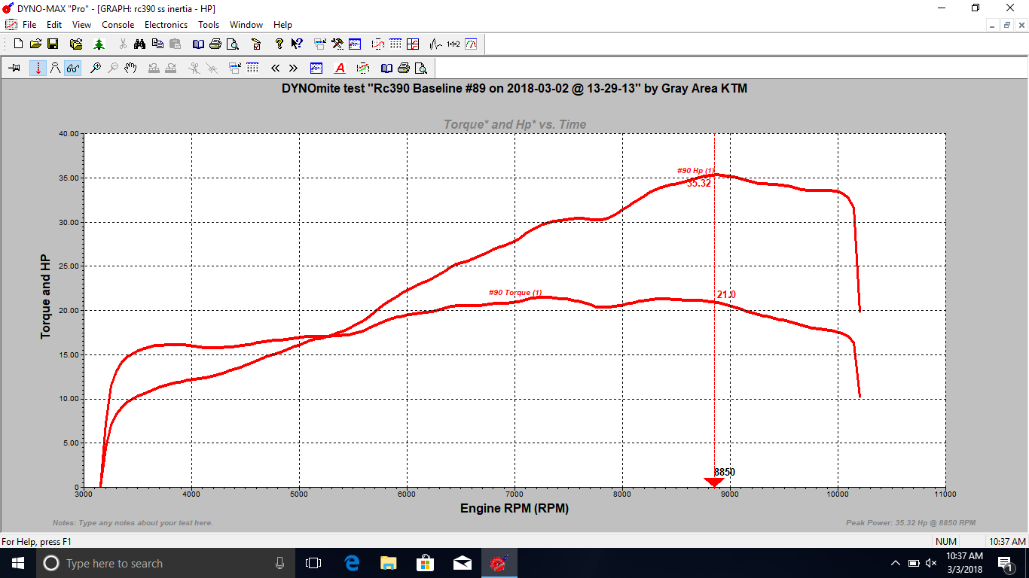Expand the system tray hidden icons arrow
1029x578 pixels.
click(x=895, y=563)
